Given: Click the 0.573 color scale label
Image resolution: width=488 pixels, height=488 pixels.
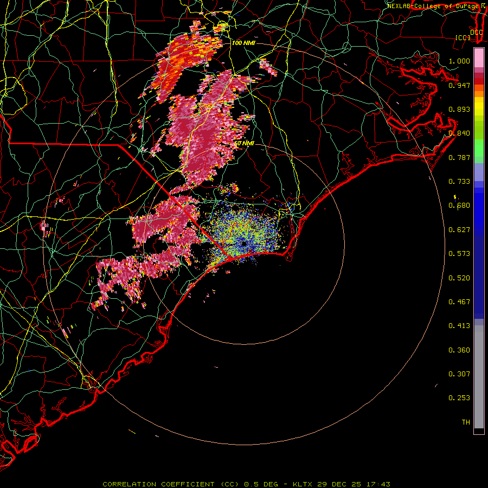Looking at the screenshot, I should point(459,254).
